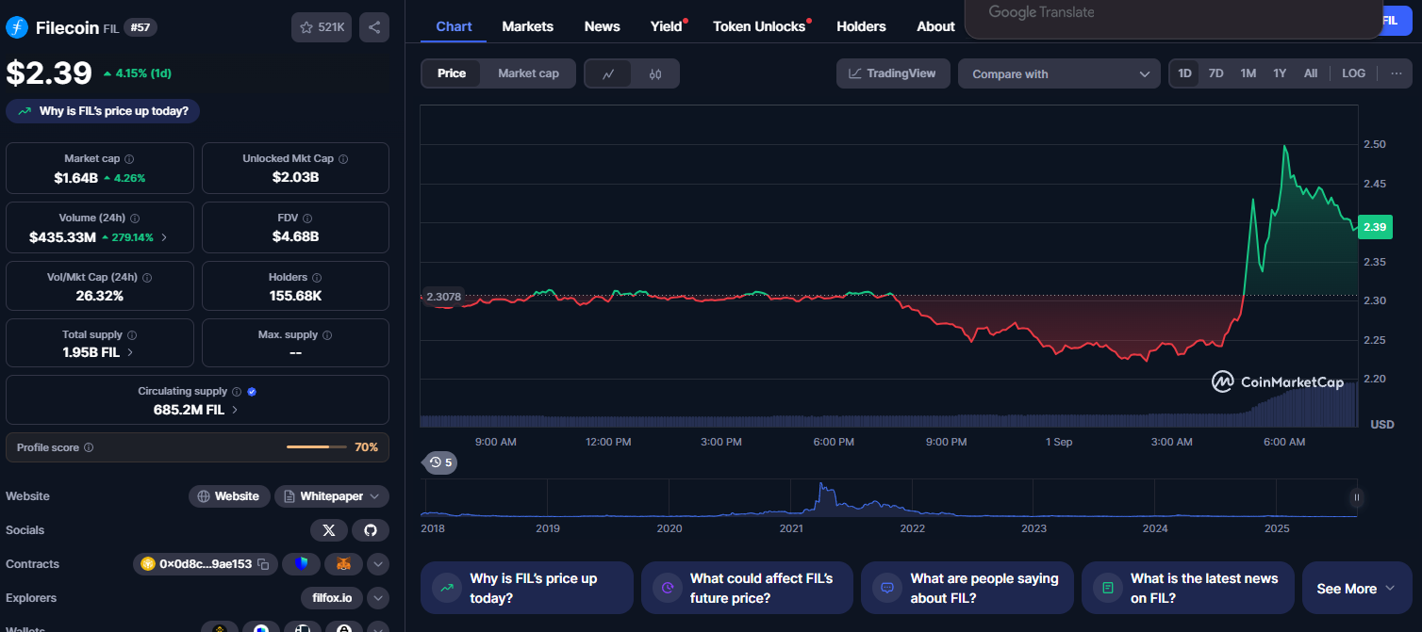Switch to the Holders tab
The height and width of the screenshot is (632, 1422).
coord(861,26)
